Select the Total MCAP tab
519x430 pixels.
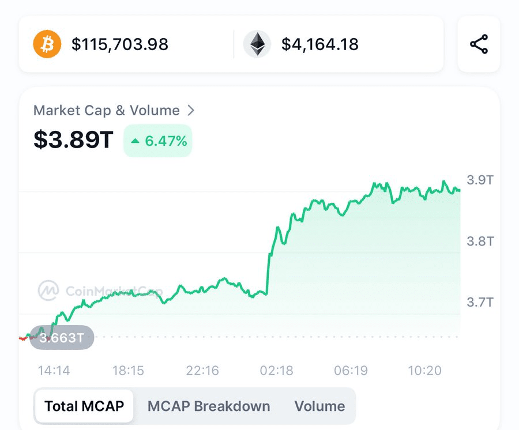pyautogui.click(x=84, y=406)
